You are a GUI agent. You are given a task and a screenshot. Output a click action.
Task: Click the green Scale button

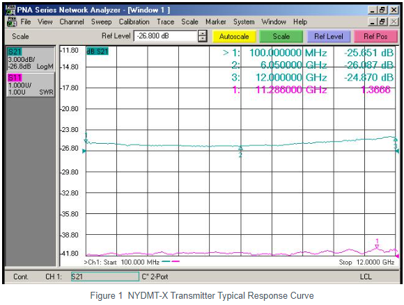coord(281,37)
